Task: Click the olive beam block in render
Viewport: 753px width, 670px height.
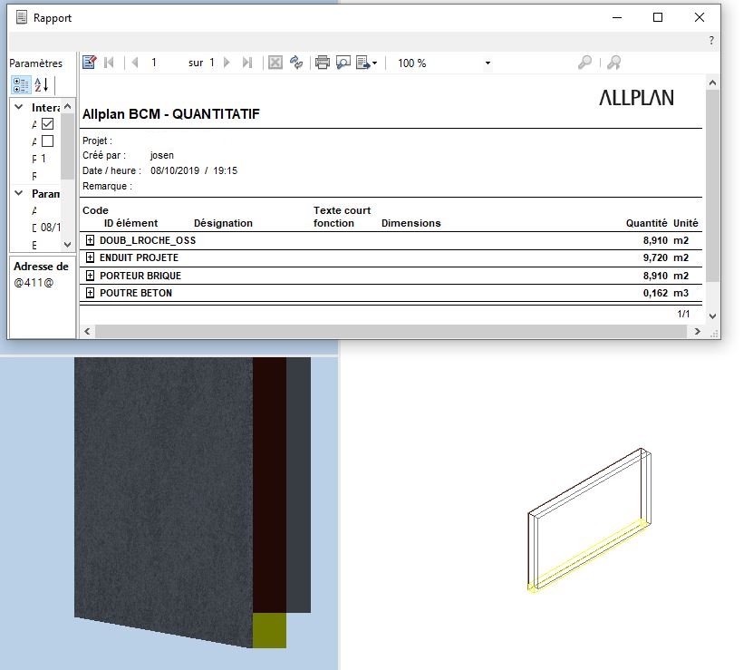Action: (269, 630)
